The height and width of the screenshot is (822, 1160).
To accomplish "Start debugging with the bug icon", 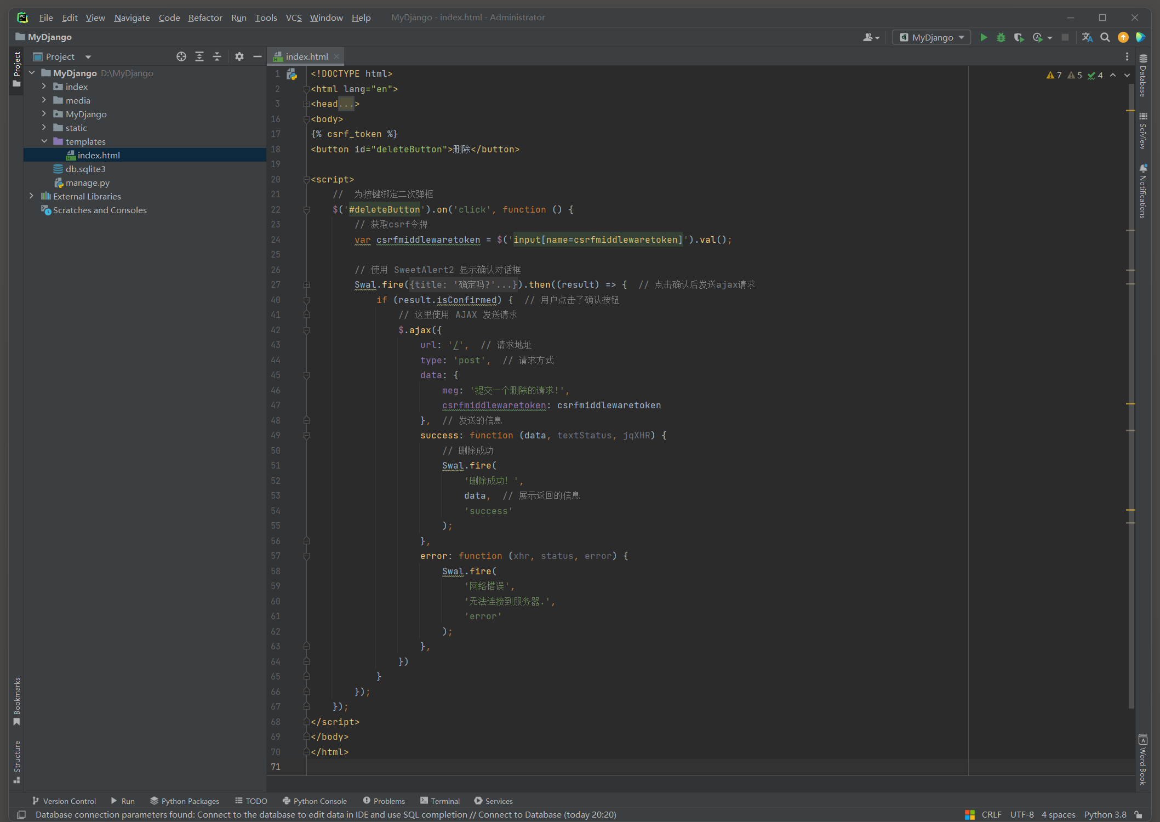I will coord(1001,37).
